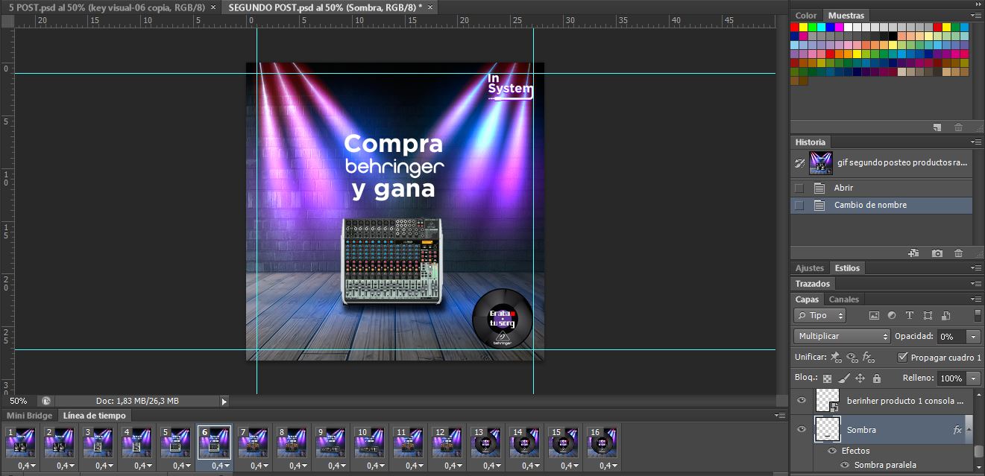Select the gif segundo posteo snapshot
This screenshot has width=985, height=476.
point(881,162)
